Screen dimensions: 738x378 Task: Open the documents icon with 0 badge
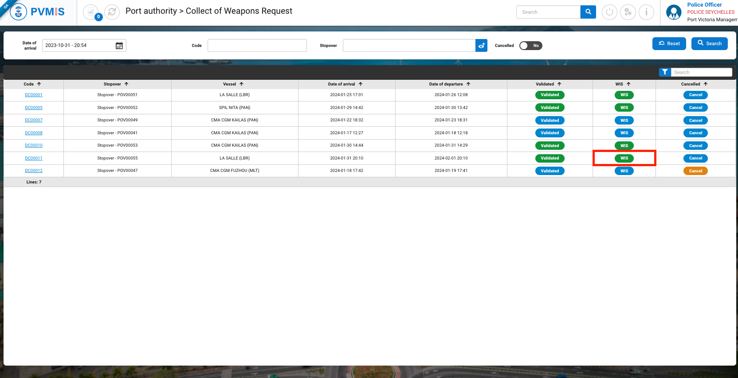coord(91,12)
